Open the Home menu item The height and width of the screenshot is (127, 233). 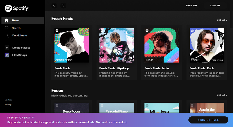click(16, 20)
